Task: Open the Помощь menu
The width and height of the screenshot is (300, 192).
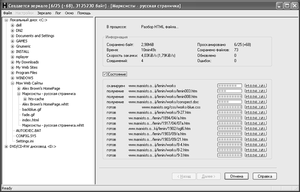Action: (84, 13)
